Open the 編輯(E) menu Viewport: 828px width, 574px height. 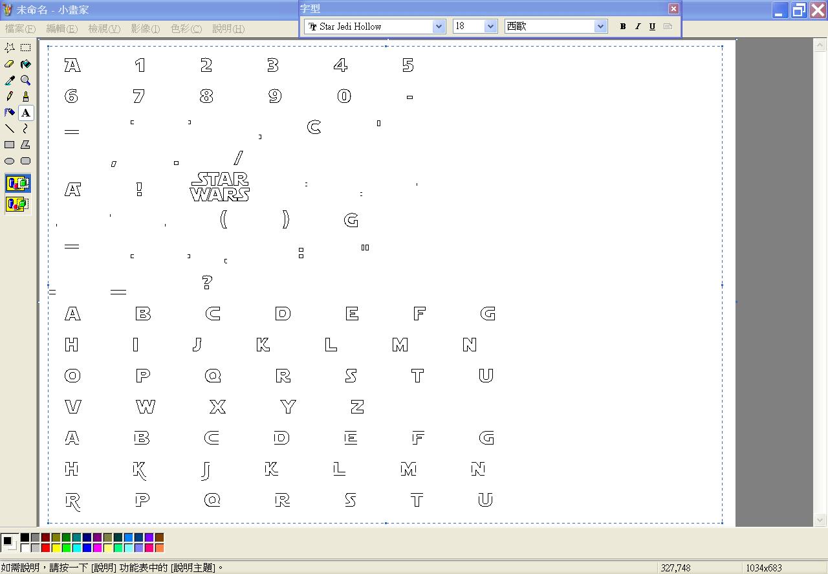62,29
